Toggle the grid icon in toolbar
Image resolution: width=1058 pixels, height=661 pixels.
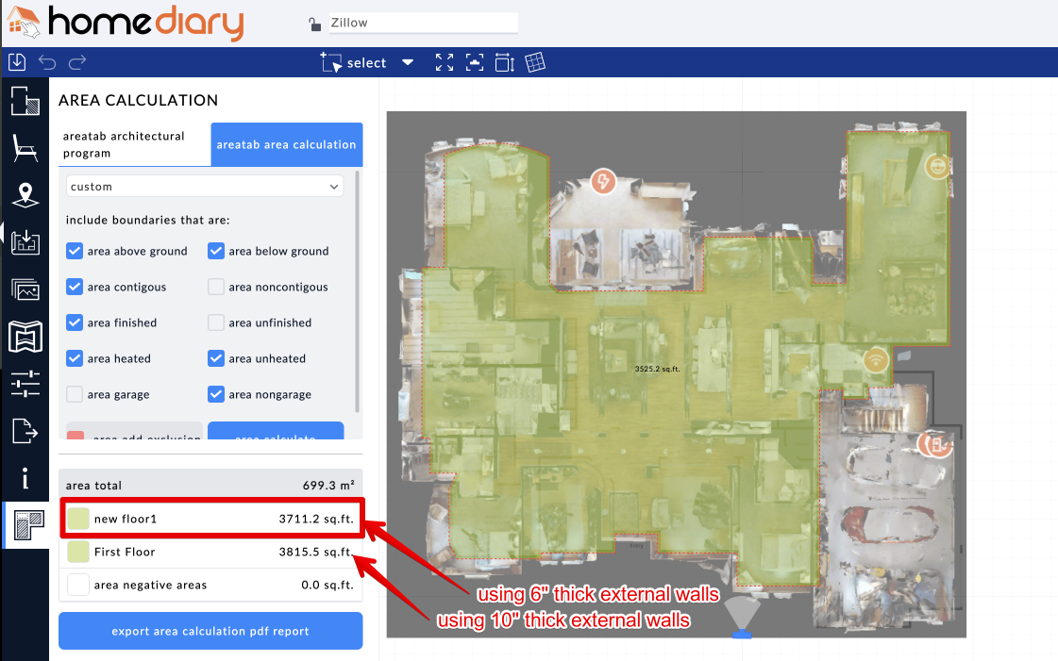535,62
